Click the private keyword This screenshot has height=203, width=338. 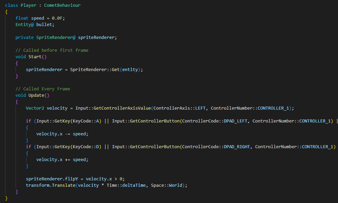(x=24, y=38)
